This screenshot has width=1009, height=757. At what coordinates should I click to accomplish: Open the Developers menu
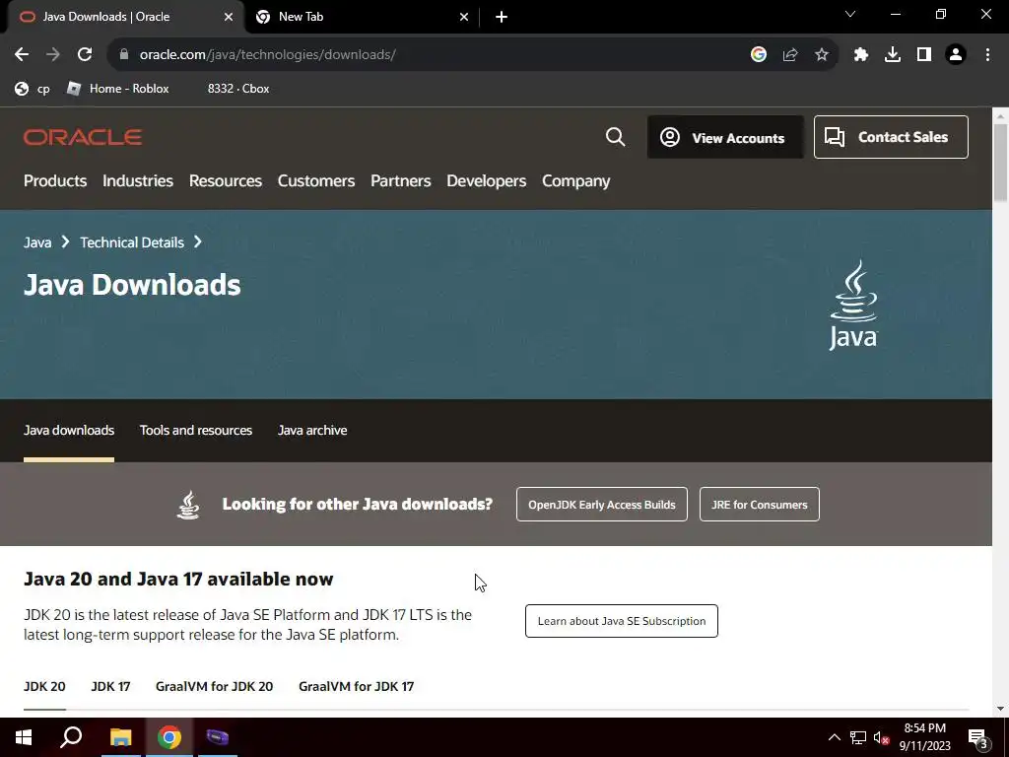(x=487, y=181)
